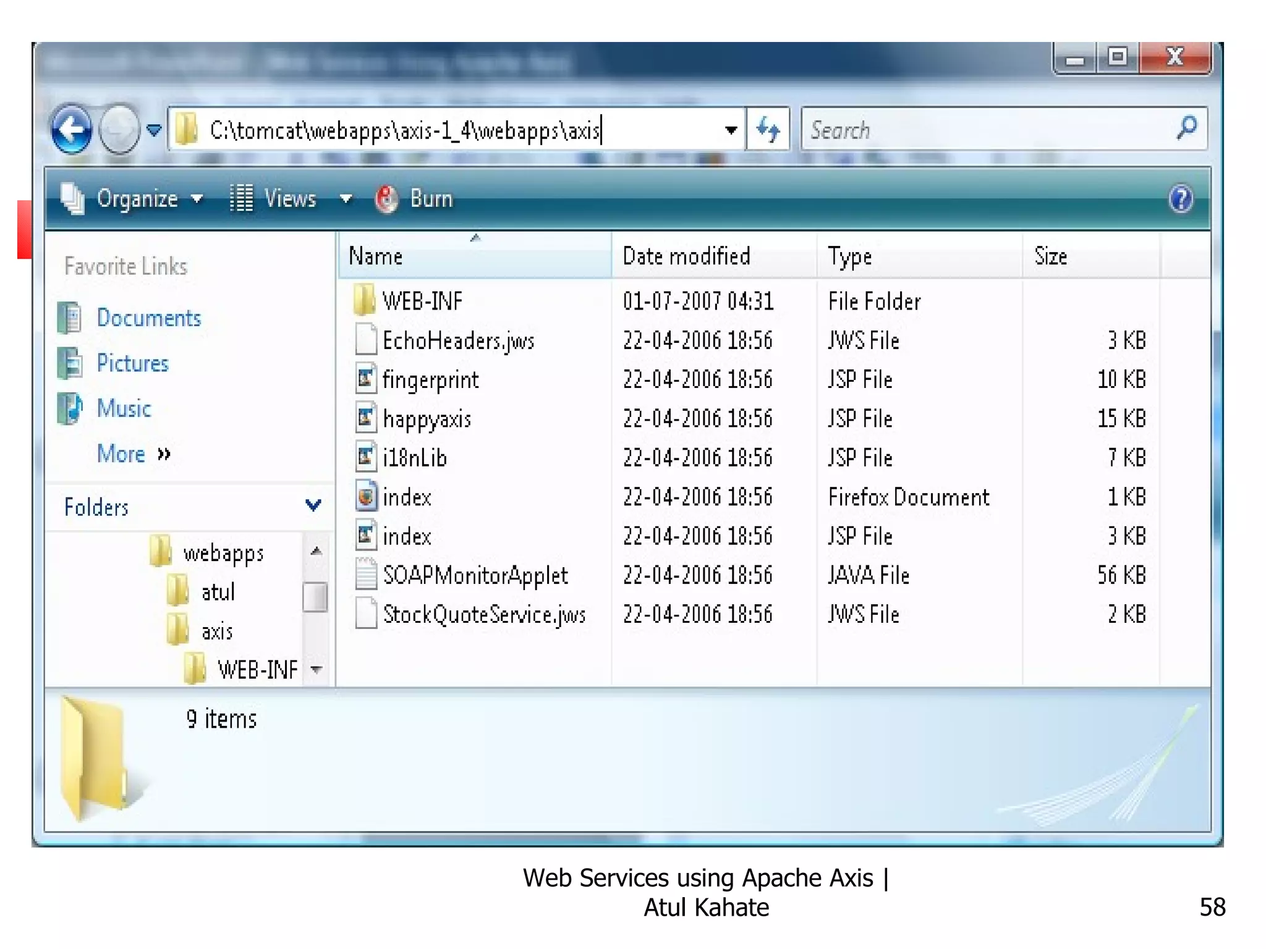Click the address bar path field
The height and width of the screenshot is (949, 1266).
(457, 130)
